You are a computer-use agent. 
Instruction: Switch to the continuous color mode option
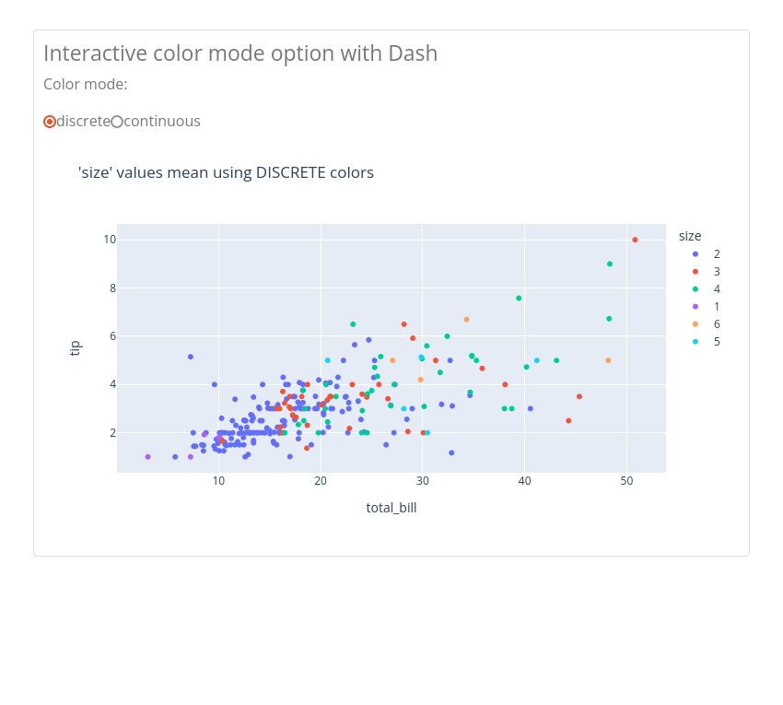117,122
